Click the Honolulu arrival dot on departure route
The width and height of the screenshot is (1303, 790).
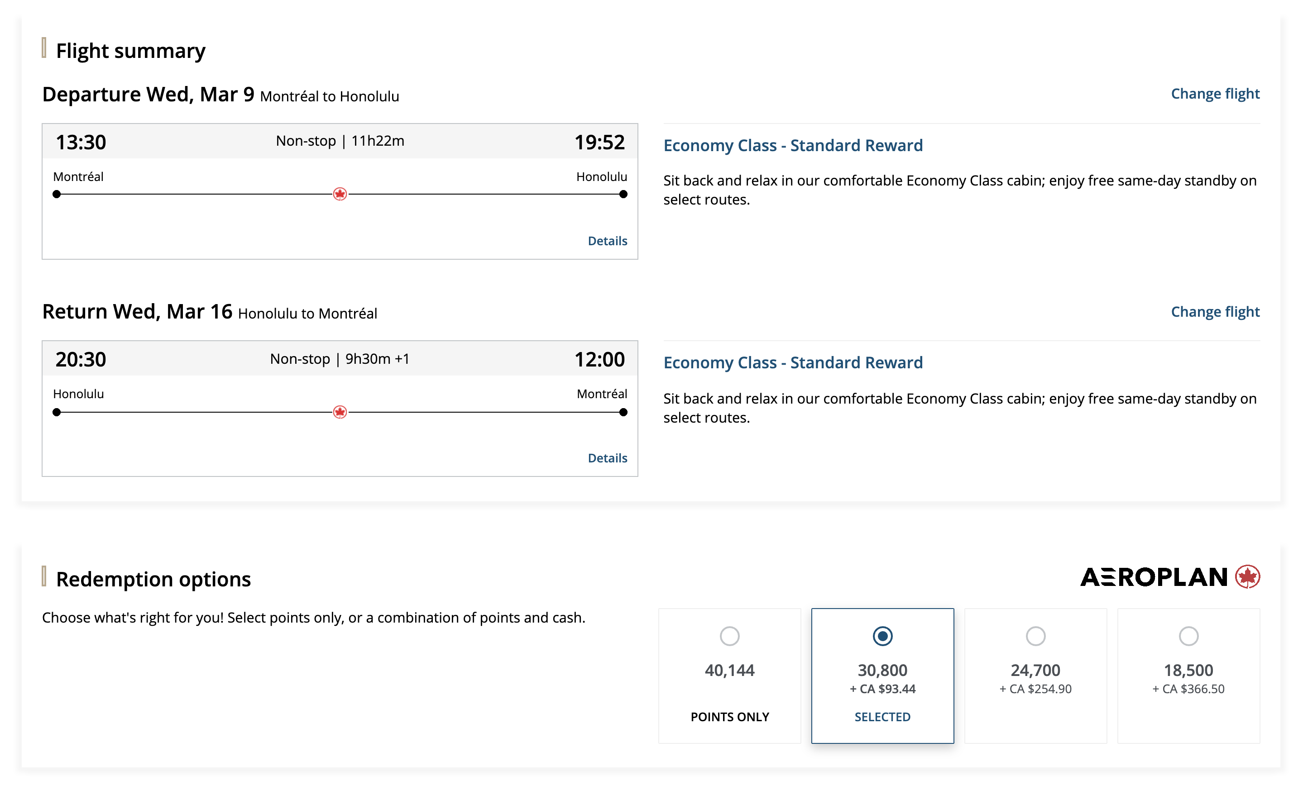[623, 194]
